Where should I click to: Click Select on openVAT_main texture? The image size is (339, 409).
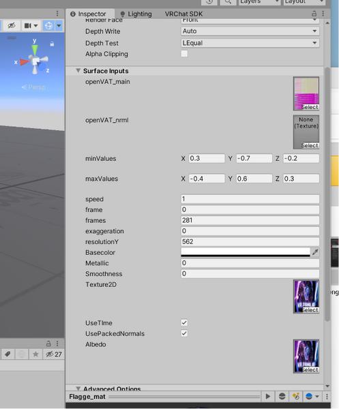click(x=310, y=107)
